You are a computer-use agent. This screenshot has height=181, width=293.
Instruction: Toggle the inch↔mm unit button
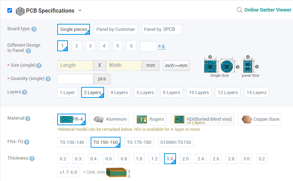pos(176,66)
